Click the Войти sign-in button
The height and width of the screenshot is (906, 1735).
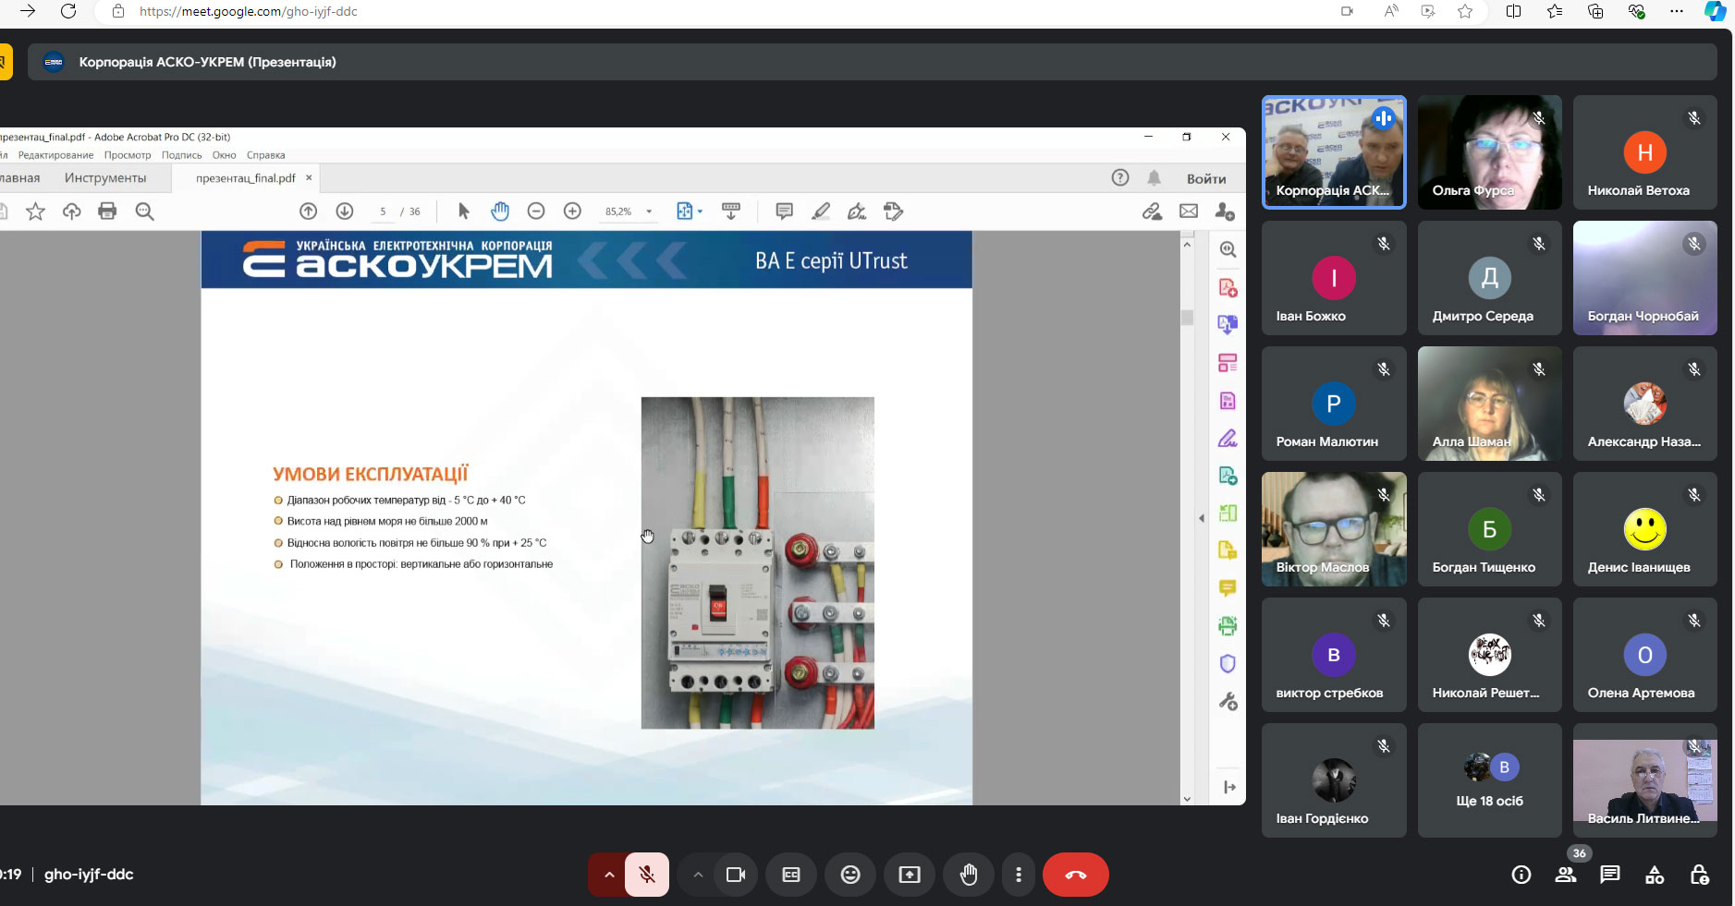click(1206, 179)
